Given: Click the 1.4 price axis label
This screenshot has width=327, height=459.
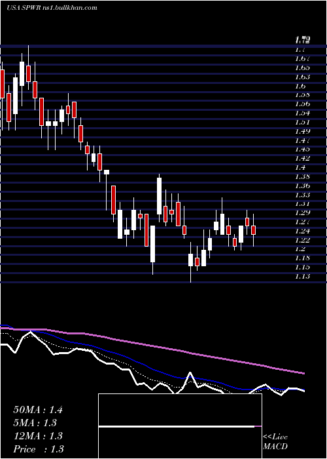Looking at the screenshot, I should 299,168.
